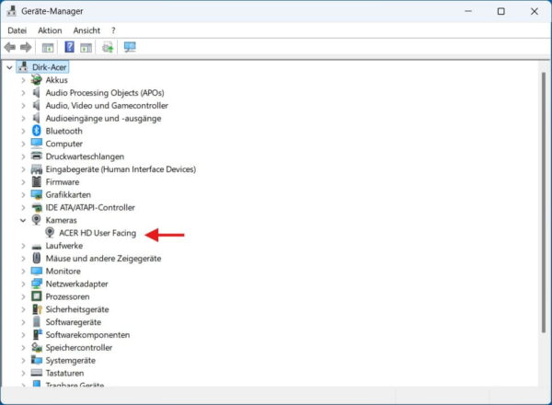
Task: Open the Aktion menu
Action: [50, 30]
